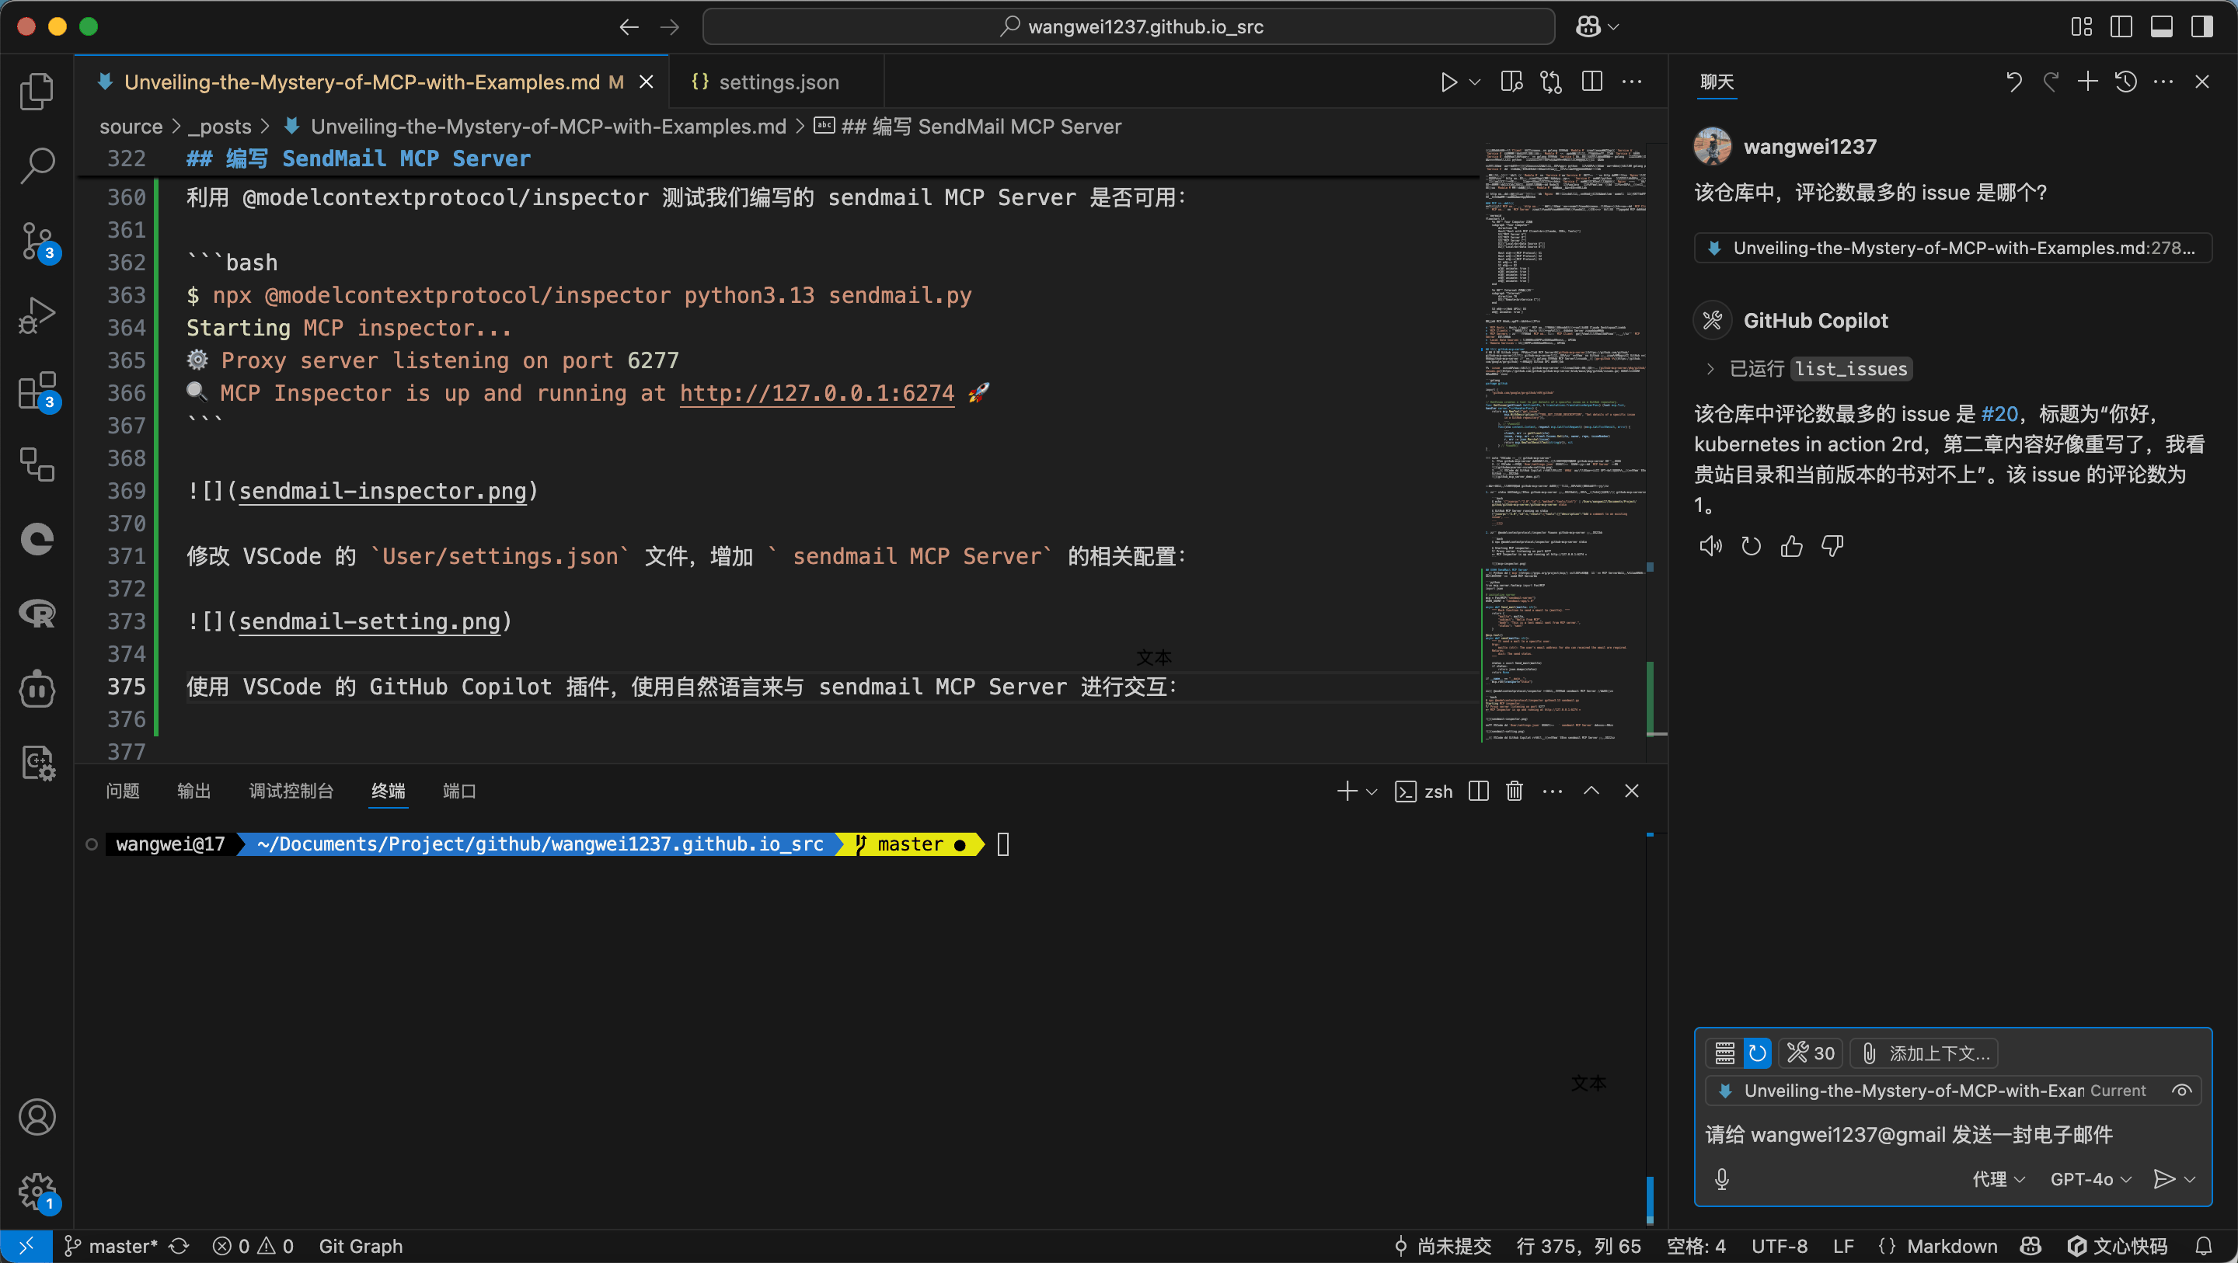Mark Copilot response as helpful
2238x1263 pixels.
tap(1791, 546)
